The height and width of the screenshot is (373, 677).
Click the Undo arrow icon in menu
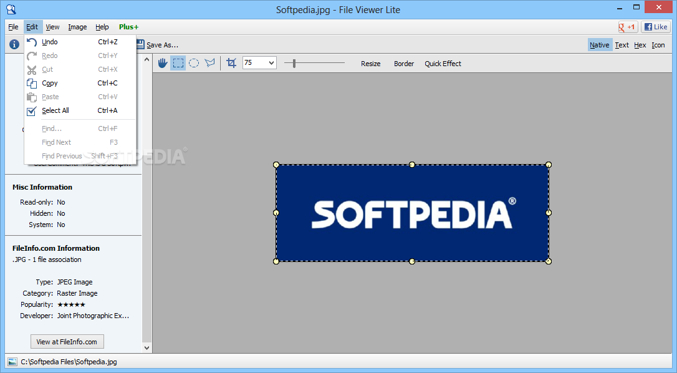(x=32, y=42)
